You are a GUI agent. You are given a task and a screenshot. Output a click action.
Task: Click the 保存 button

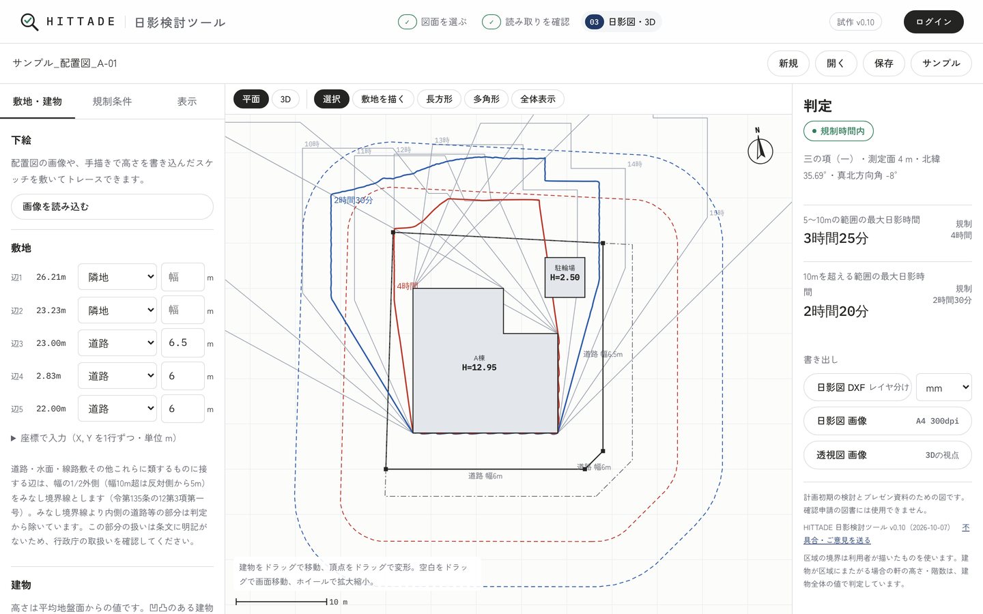[x=884, y=63]
